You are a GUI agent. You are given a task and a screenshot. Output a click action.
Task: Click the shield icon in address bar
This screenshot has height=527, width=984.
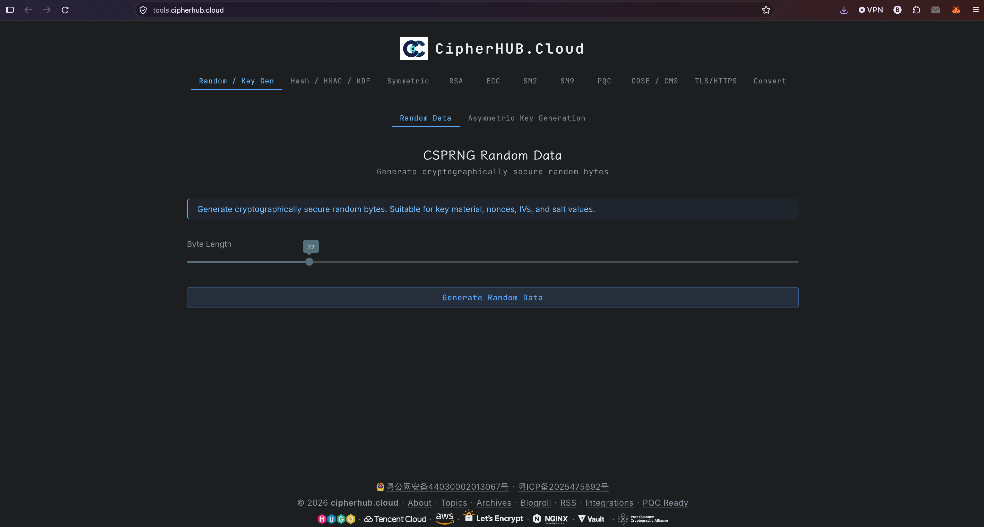coord(143,10)
